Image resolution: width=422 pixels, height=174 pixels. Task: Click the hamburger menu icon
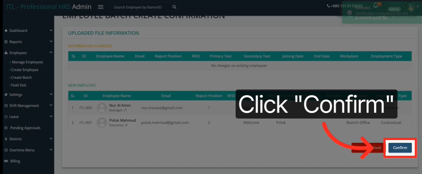pyautogui.click(x=101, y=7)
